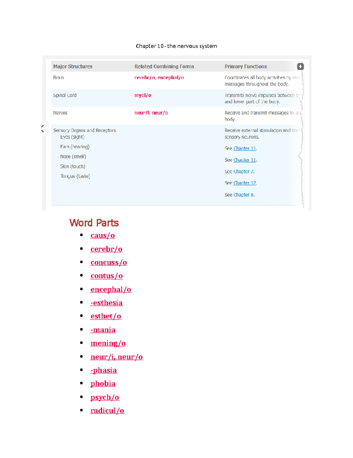Image resolution: width=353 pixels, height=458 pixels.
Task: Click the -mania suffix link
Action: tap(103, 330)
